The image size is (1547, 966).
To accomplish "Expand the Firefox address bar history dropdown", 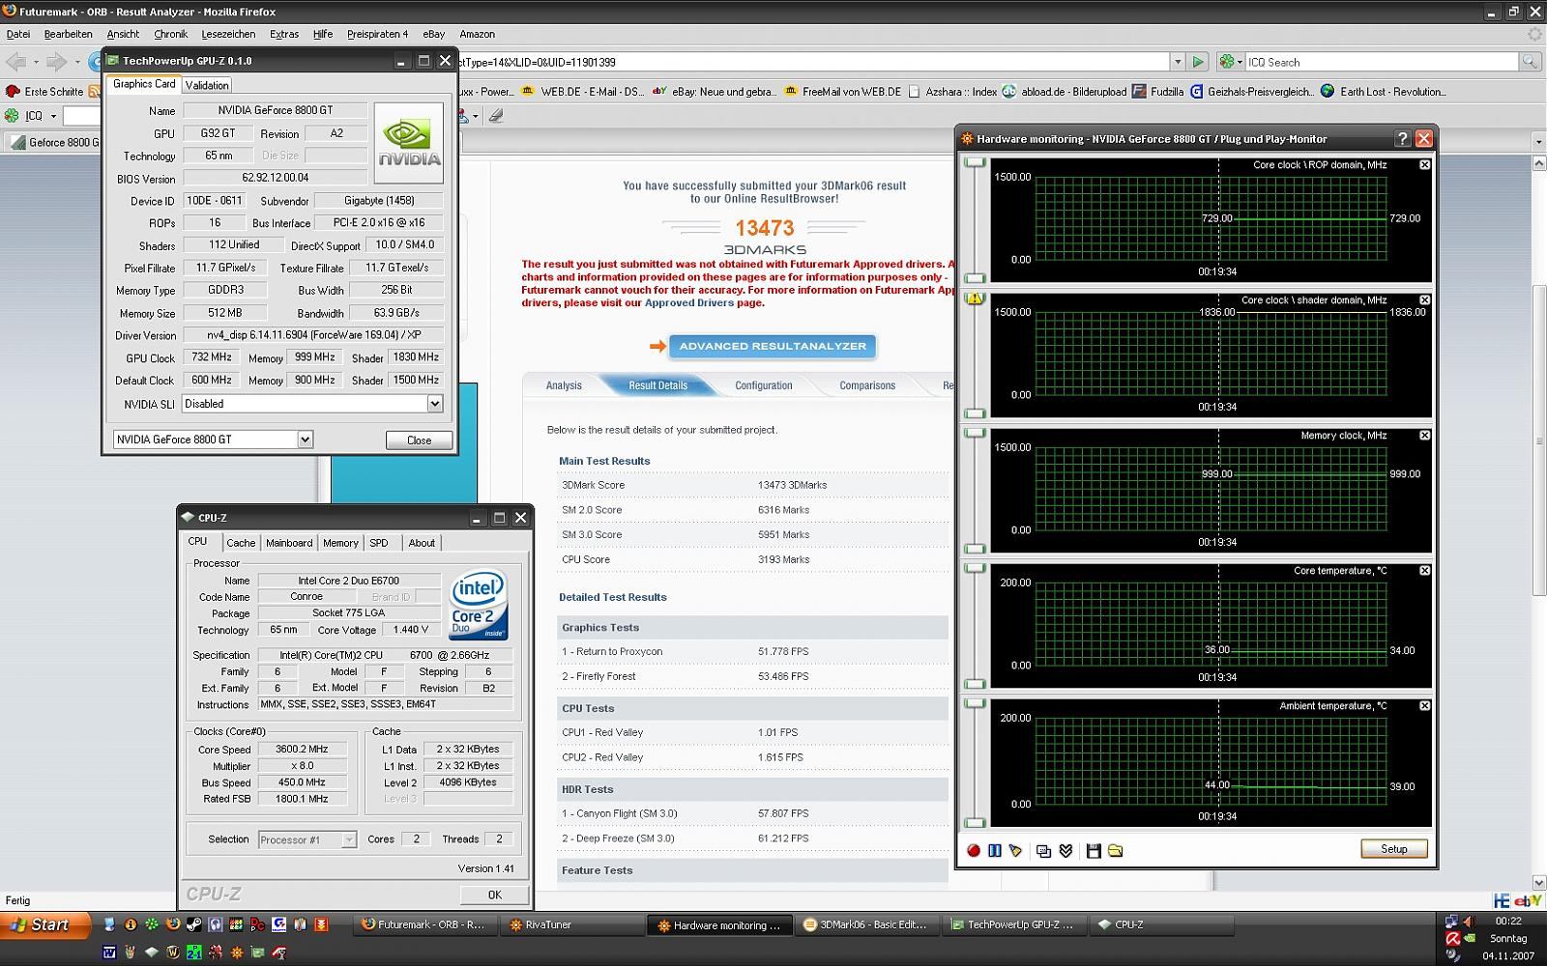I will (1177, 62).
